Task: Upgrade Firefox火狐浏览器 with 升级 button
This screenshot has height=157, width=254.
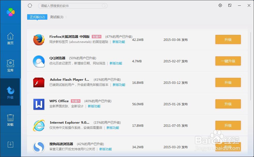Action: click(228, 40)
